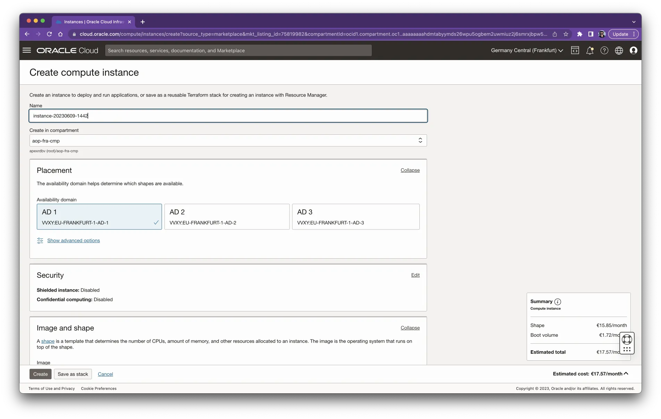Toggle the browser side panel icon

point(591,34)
